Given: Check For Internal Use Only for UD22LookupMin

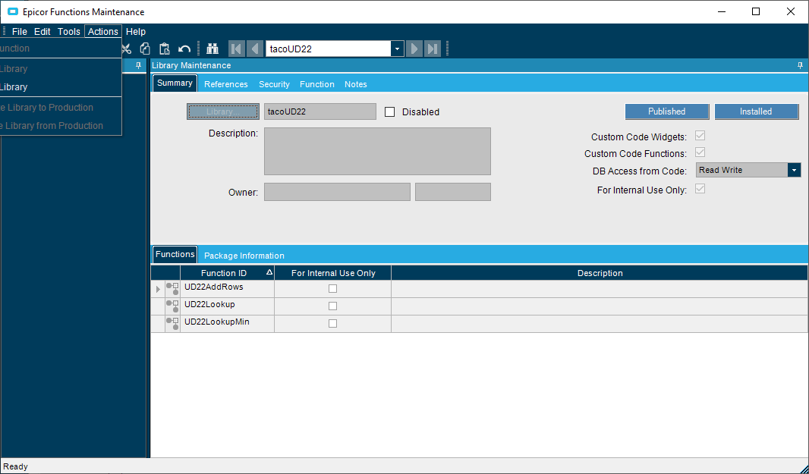Looking at the screenshot, I should tap(333, 323).
